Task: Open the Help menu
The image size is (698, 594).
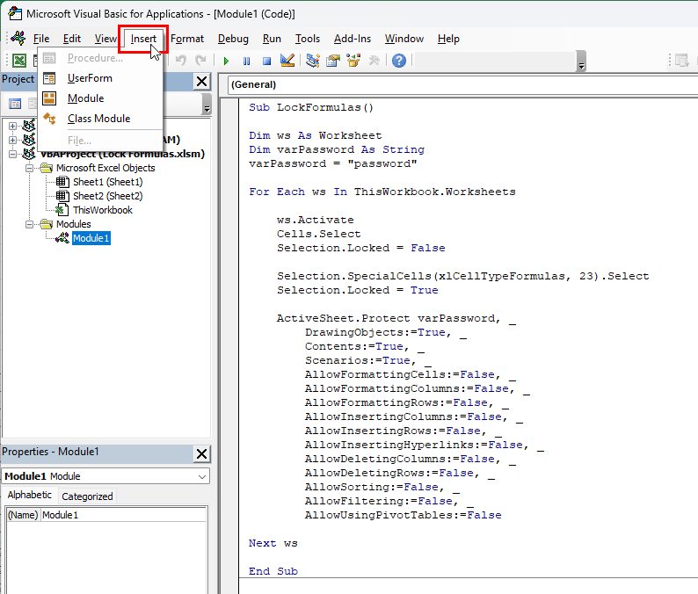Action: click(448, 39)
